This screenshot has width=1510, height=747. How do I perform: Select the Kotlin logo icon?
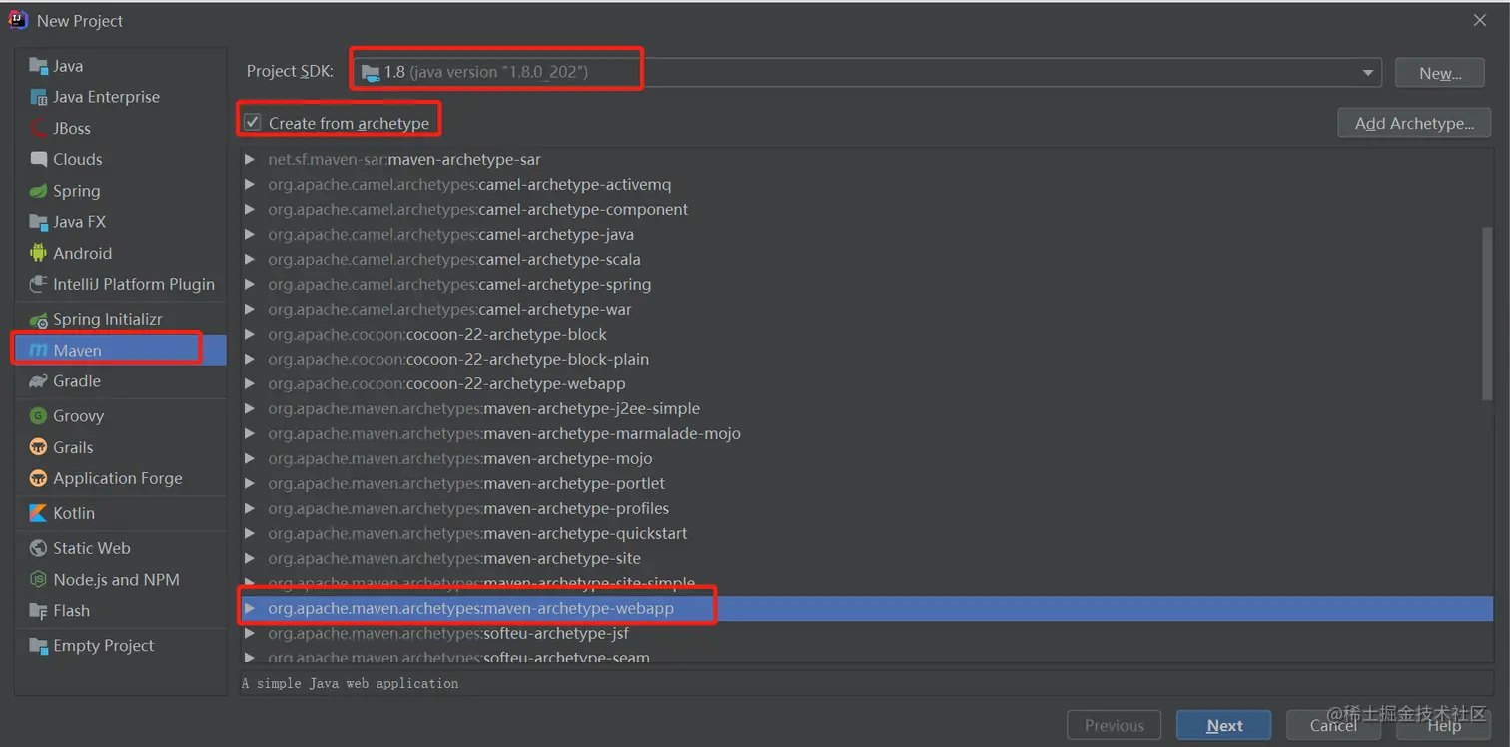tap(39, 513)
